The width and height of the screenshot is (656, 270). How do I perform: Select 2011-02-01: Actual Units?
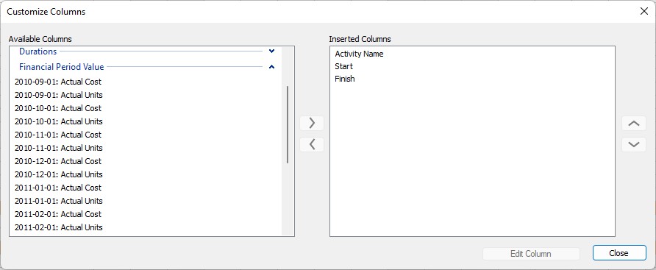(59, 227)
